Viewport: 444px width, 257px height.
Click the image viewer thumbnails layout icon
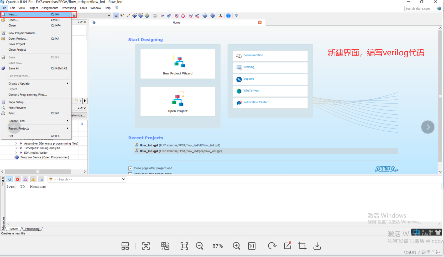click(x=125, y=246)
